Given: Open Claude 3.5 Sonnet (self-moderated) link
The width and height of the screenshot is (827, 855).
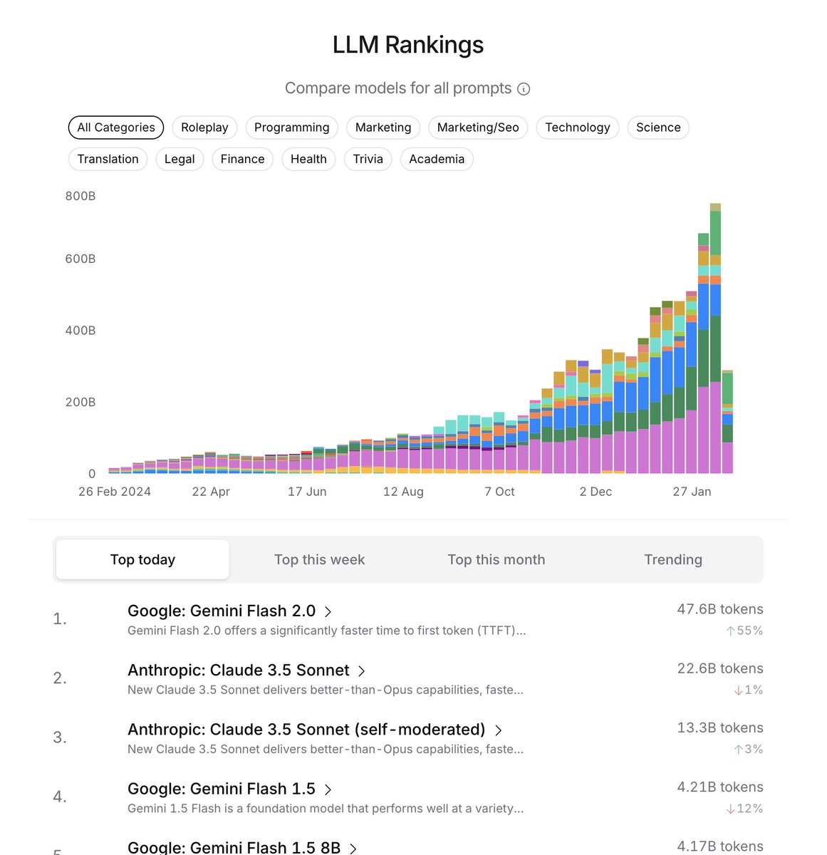Looking at the screenshot, I should (306, 730).
